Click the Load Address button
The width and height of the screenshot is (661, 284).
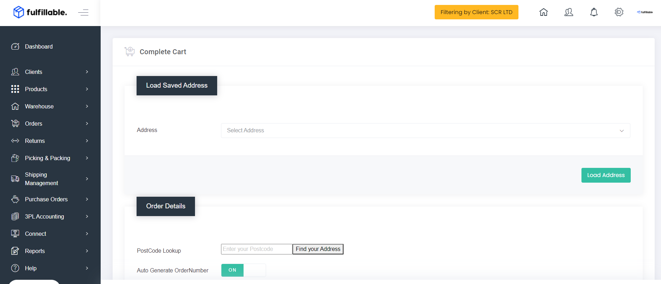pos(606,175)
